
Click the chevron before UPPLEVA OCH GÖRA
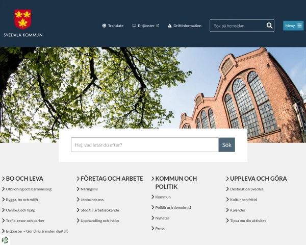point(227,178)
